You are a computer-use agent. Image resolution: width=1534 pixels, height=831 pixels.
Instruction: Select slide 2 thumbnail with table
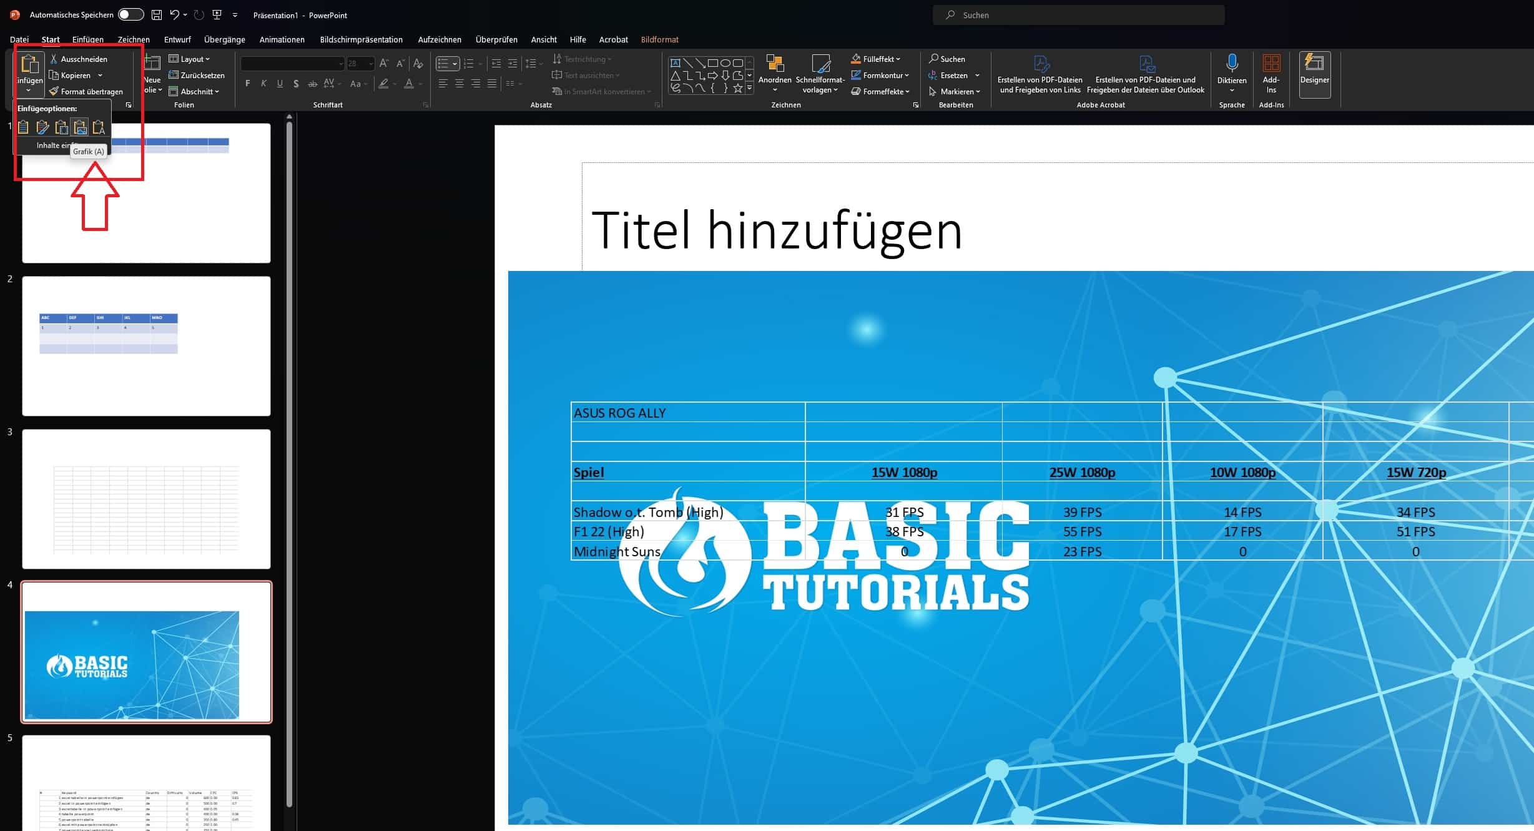click(146, 346)
